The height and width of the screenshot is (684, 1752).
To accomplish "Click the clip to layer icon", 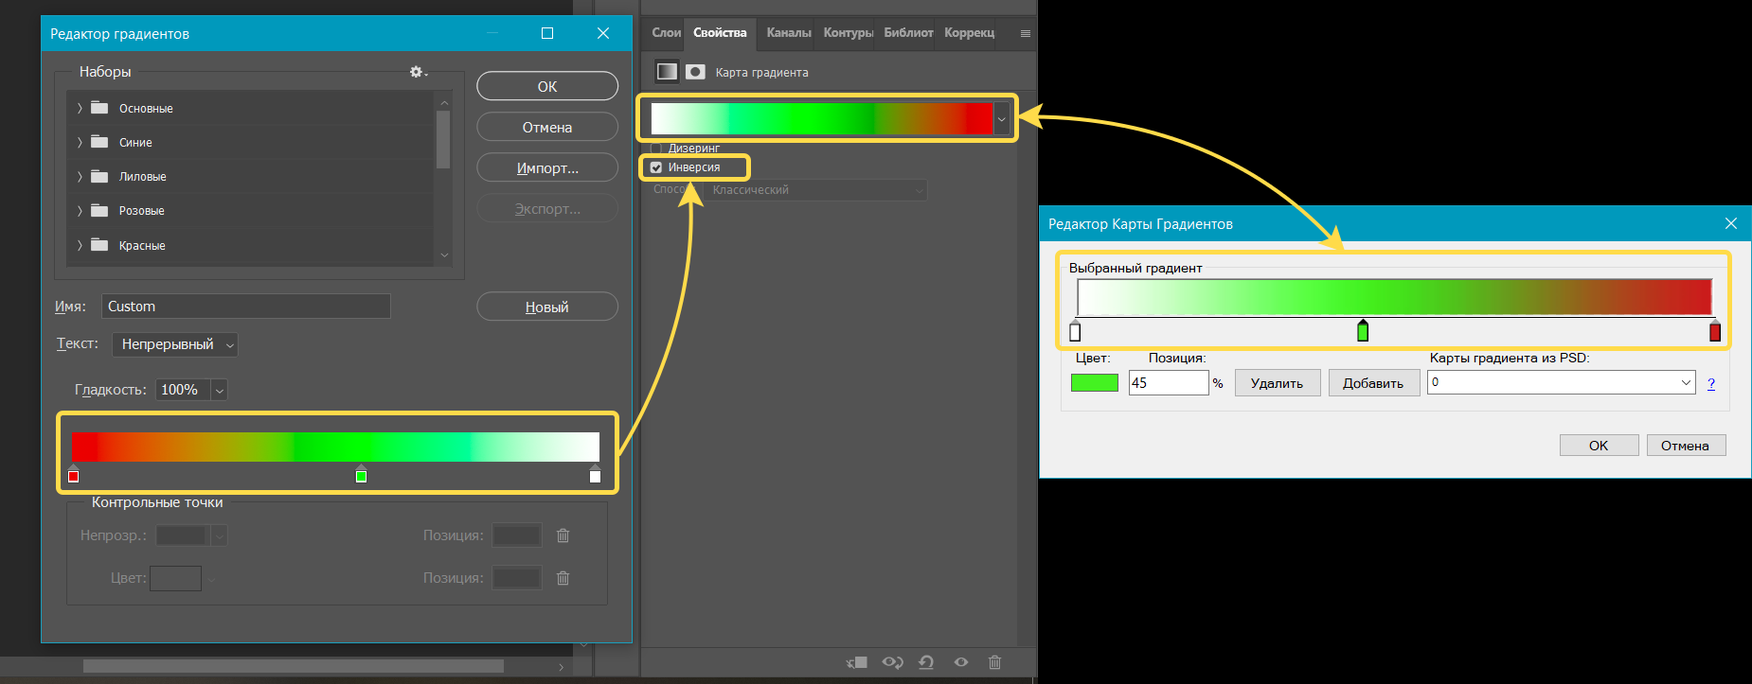I will click(857, 662).
